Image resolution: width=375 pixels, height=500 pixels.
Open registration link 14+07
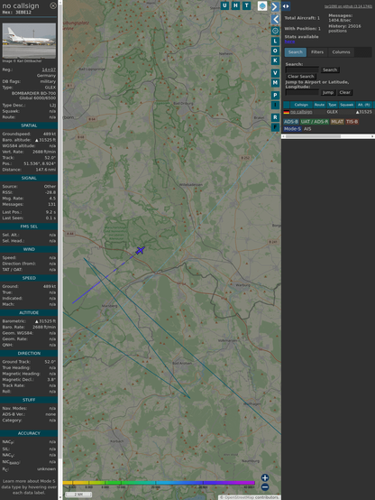tap(49, 69)
